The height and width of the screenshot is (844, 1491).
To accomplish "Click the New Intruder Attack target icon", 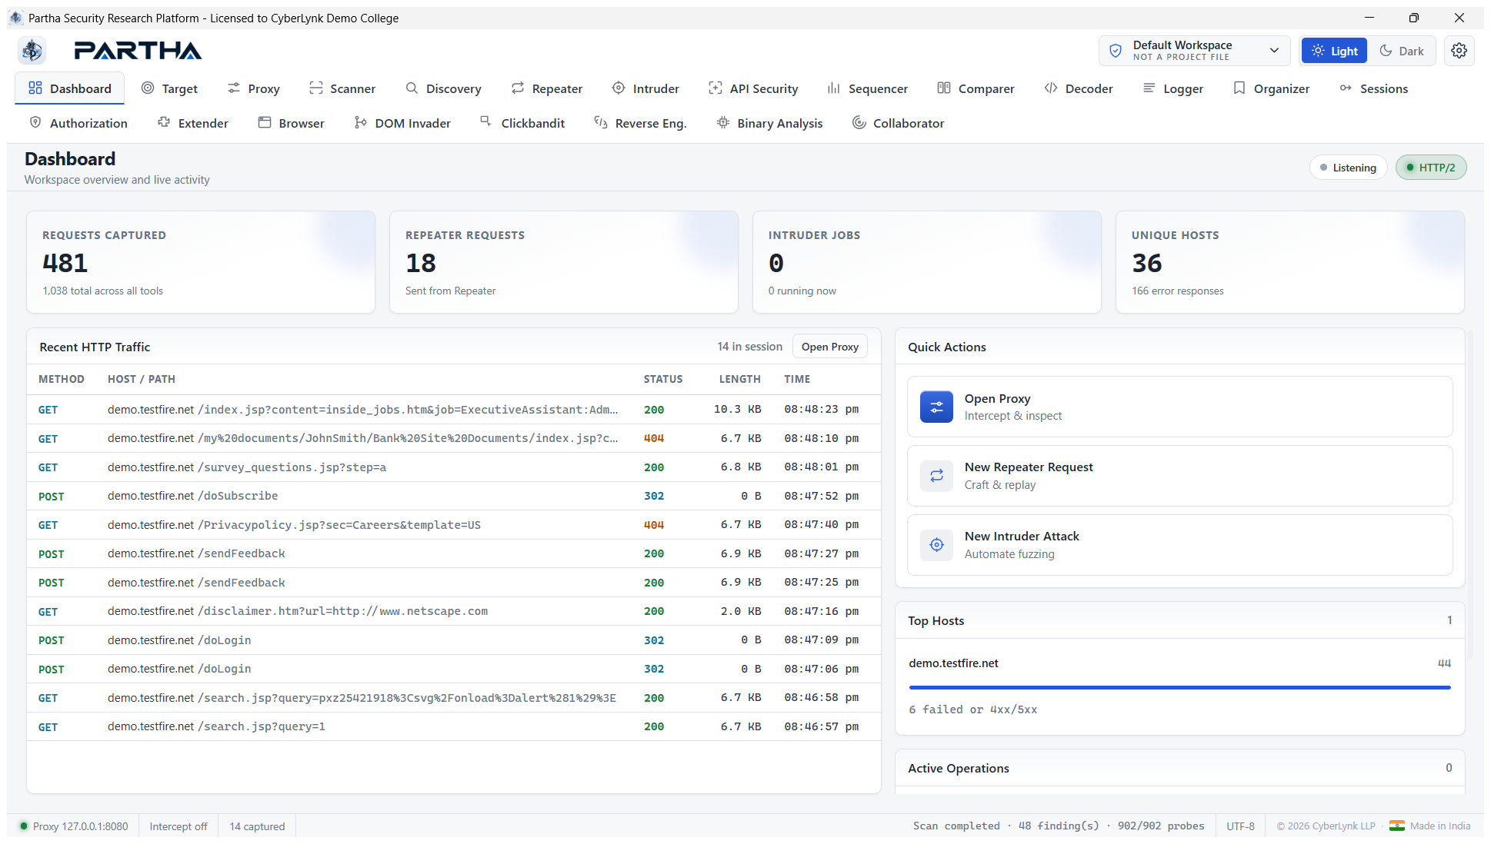I will 936,545.
